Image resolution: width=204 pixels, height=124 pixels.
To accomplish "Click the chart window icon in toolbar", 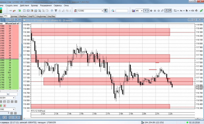I will [x=28, y=11].
